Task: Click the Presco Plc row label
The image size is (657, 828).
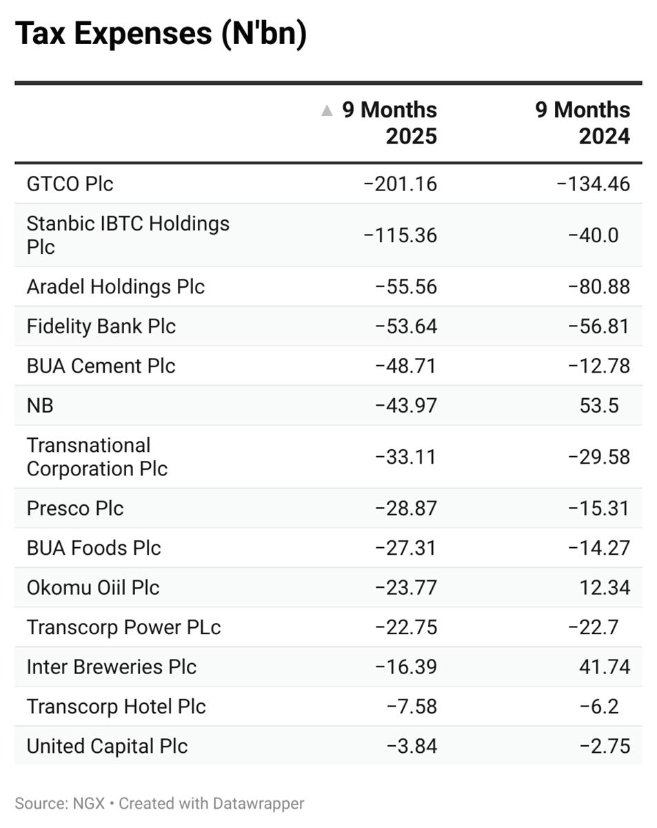Action: [x=75, y=509]
